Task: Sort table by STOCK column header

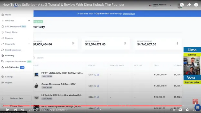Action: (x=92, y=65)
